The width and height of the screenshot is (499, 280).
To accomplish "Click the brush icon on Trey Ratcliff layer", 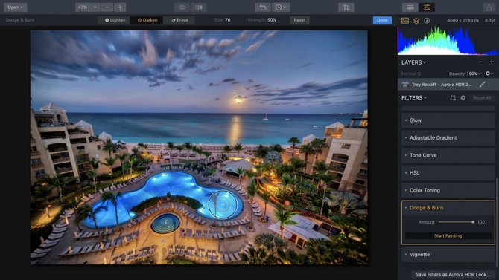I will [482, 85].
